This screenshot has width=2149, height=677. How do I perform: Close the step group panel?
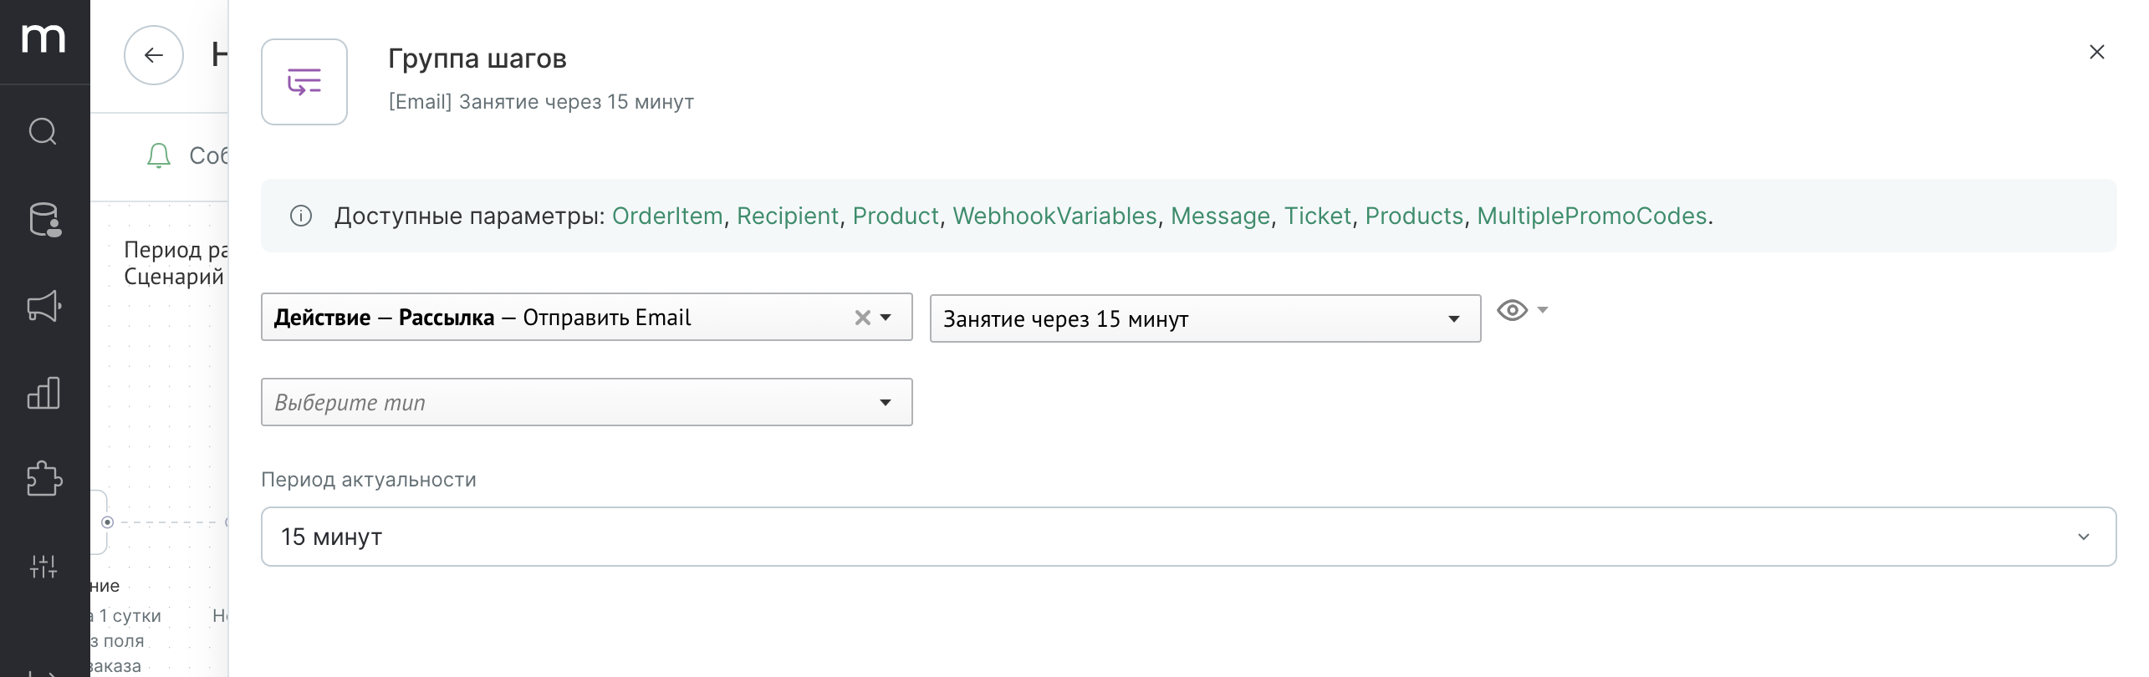(x=2097, y=52)
